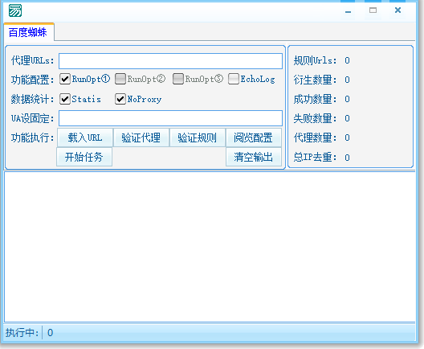Open 阅览配置 to view configuration

[x=254, y=138]
